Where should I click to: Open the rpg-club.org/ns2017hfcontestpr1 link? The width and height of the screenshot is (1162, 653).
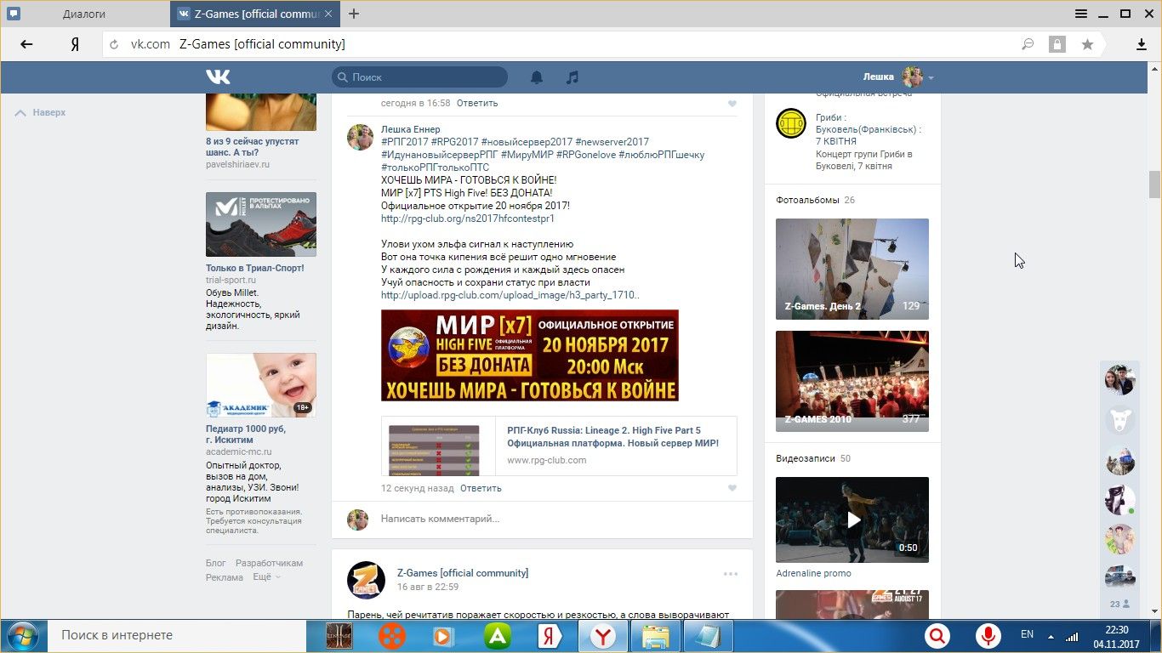coord(467,219)
